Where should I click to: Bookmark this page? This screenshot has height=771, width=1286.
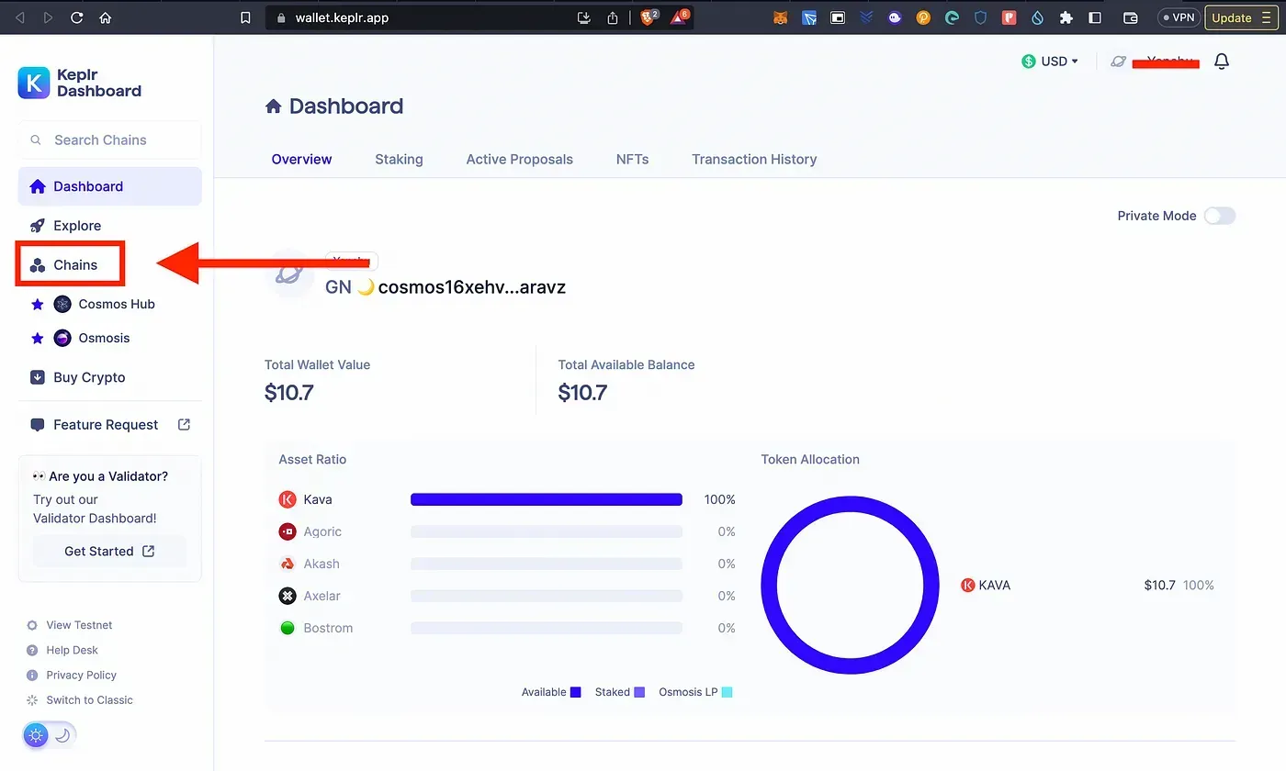tap(244, 17)
